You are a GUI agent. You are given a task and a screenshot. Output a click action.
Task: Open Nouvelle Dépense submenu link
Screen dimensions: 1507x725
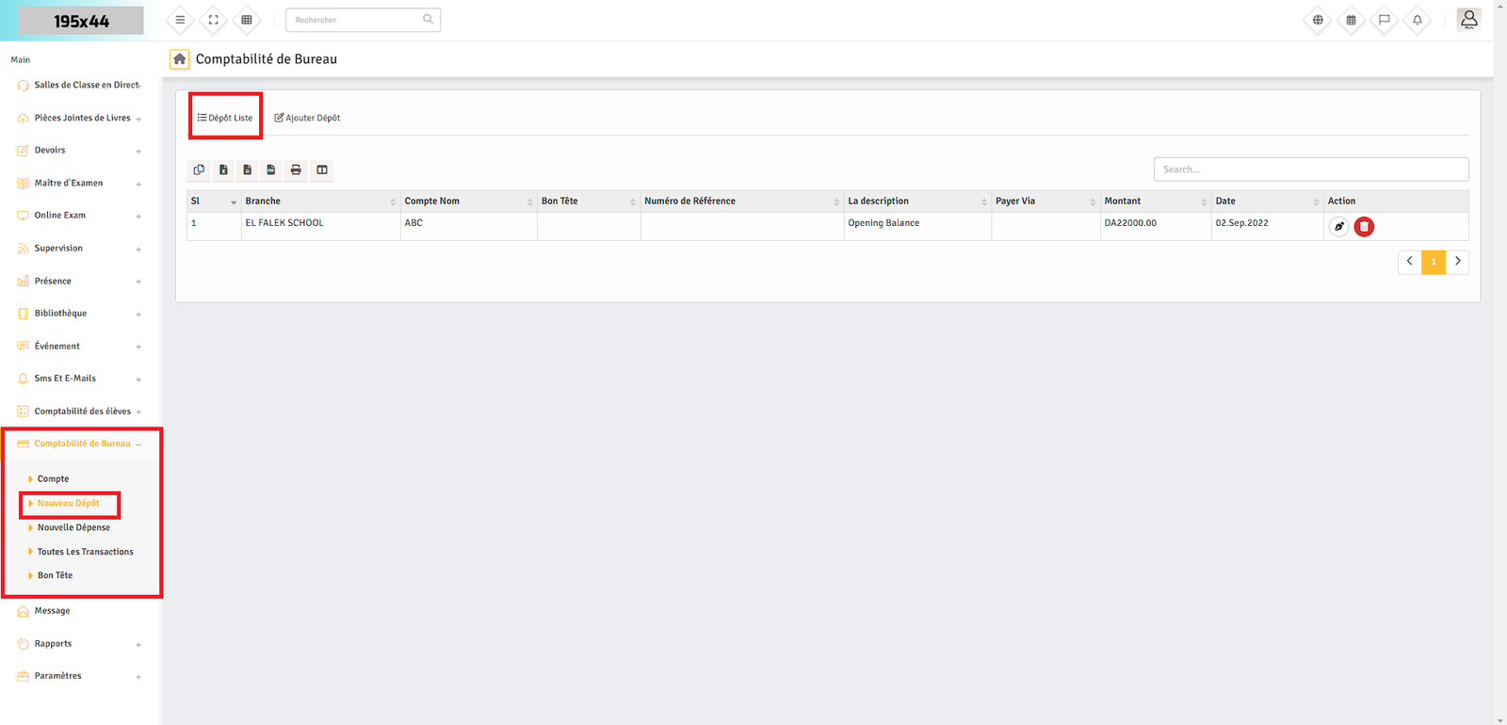[73, 527]
